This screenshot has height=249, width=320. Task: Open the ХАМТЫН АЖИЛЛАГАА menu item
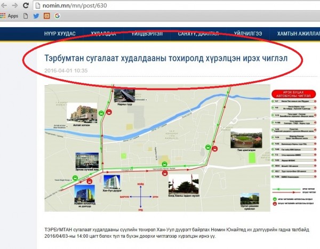point(298,34)
